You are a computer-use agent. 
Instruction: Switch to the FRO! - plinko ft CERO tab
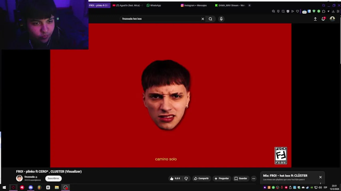(99, 5)
